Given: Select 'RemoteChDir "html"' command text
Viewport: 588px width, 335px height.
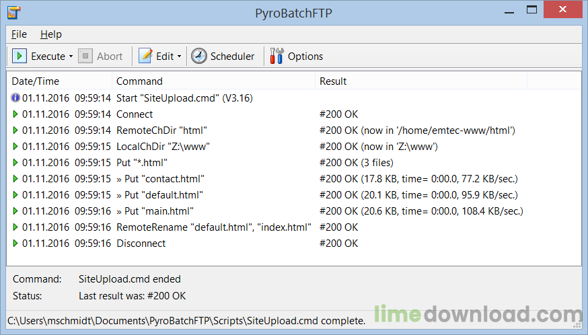Looking at the screenshot, I should click(161, 131).
